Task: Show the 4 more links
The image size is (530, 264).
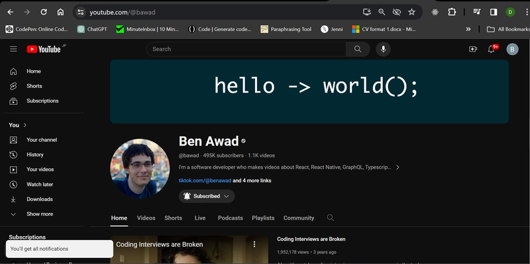Action: click(x=252, y=181)
